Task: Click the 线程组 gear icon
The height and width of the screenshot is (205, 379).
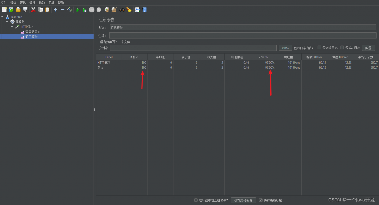Action: point(12,22)
